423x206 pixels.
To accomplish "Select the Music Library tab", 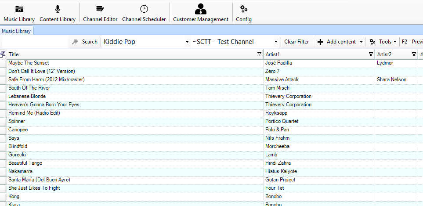I will click(x=16, y=31).
